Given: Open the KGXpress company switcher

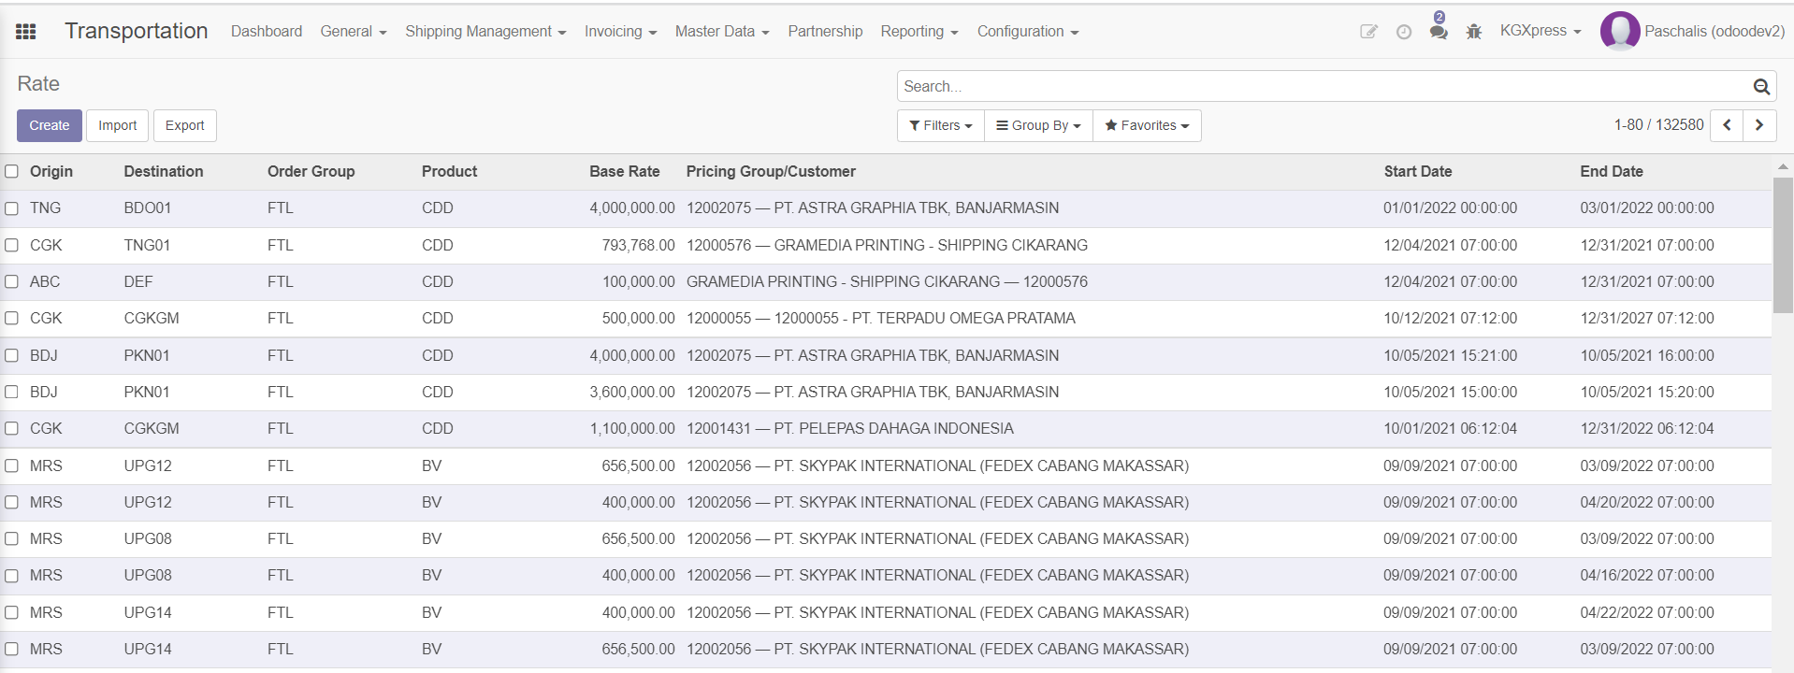Looking at the screenshot, I should click(1541, 31).
